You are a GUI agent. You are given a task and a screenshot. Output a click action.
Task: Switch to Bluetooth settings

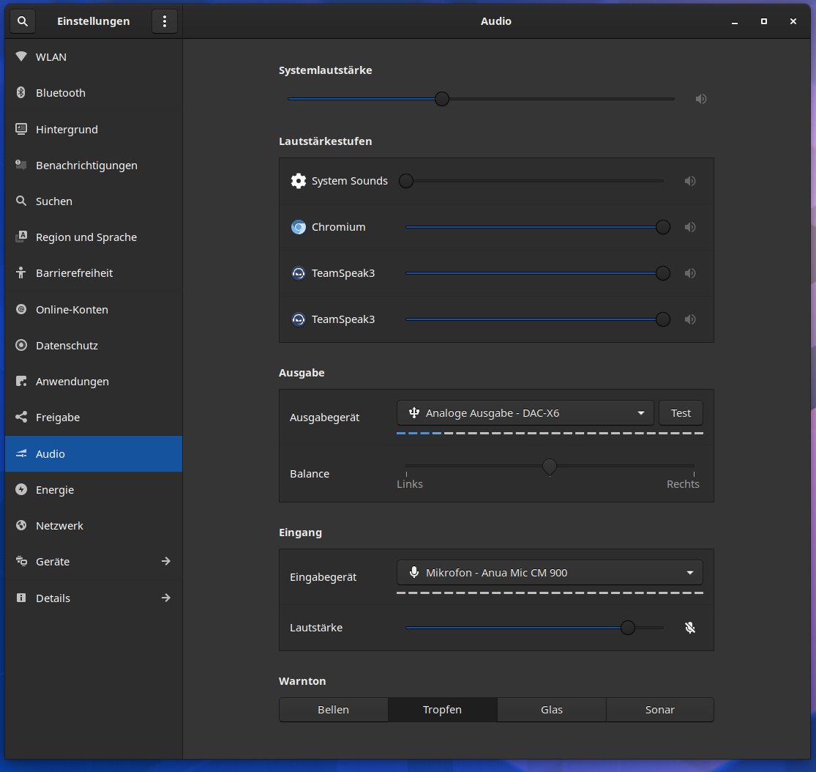pyautogui.click(x=94, y=93)
